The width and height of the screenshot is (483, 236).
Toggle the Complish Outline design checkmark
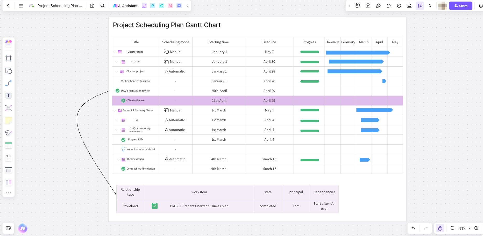pyautogui.click(x=123, y=169)
